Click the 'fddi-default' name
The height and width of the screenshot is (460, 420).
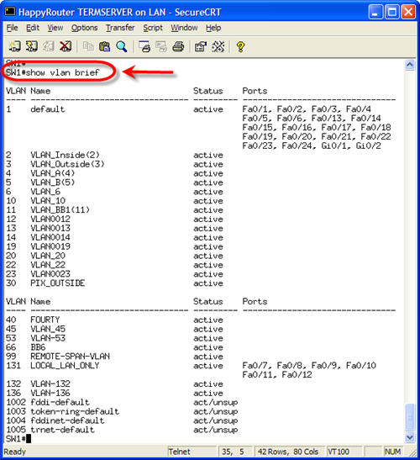[60, 402]
